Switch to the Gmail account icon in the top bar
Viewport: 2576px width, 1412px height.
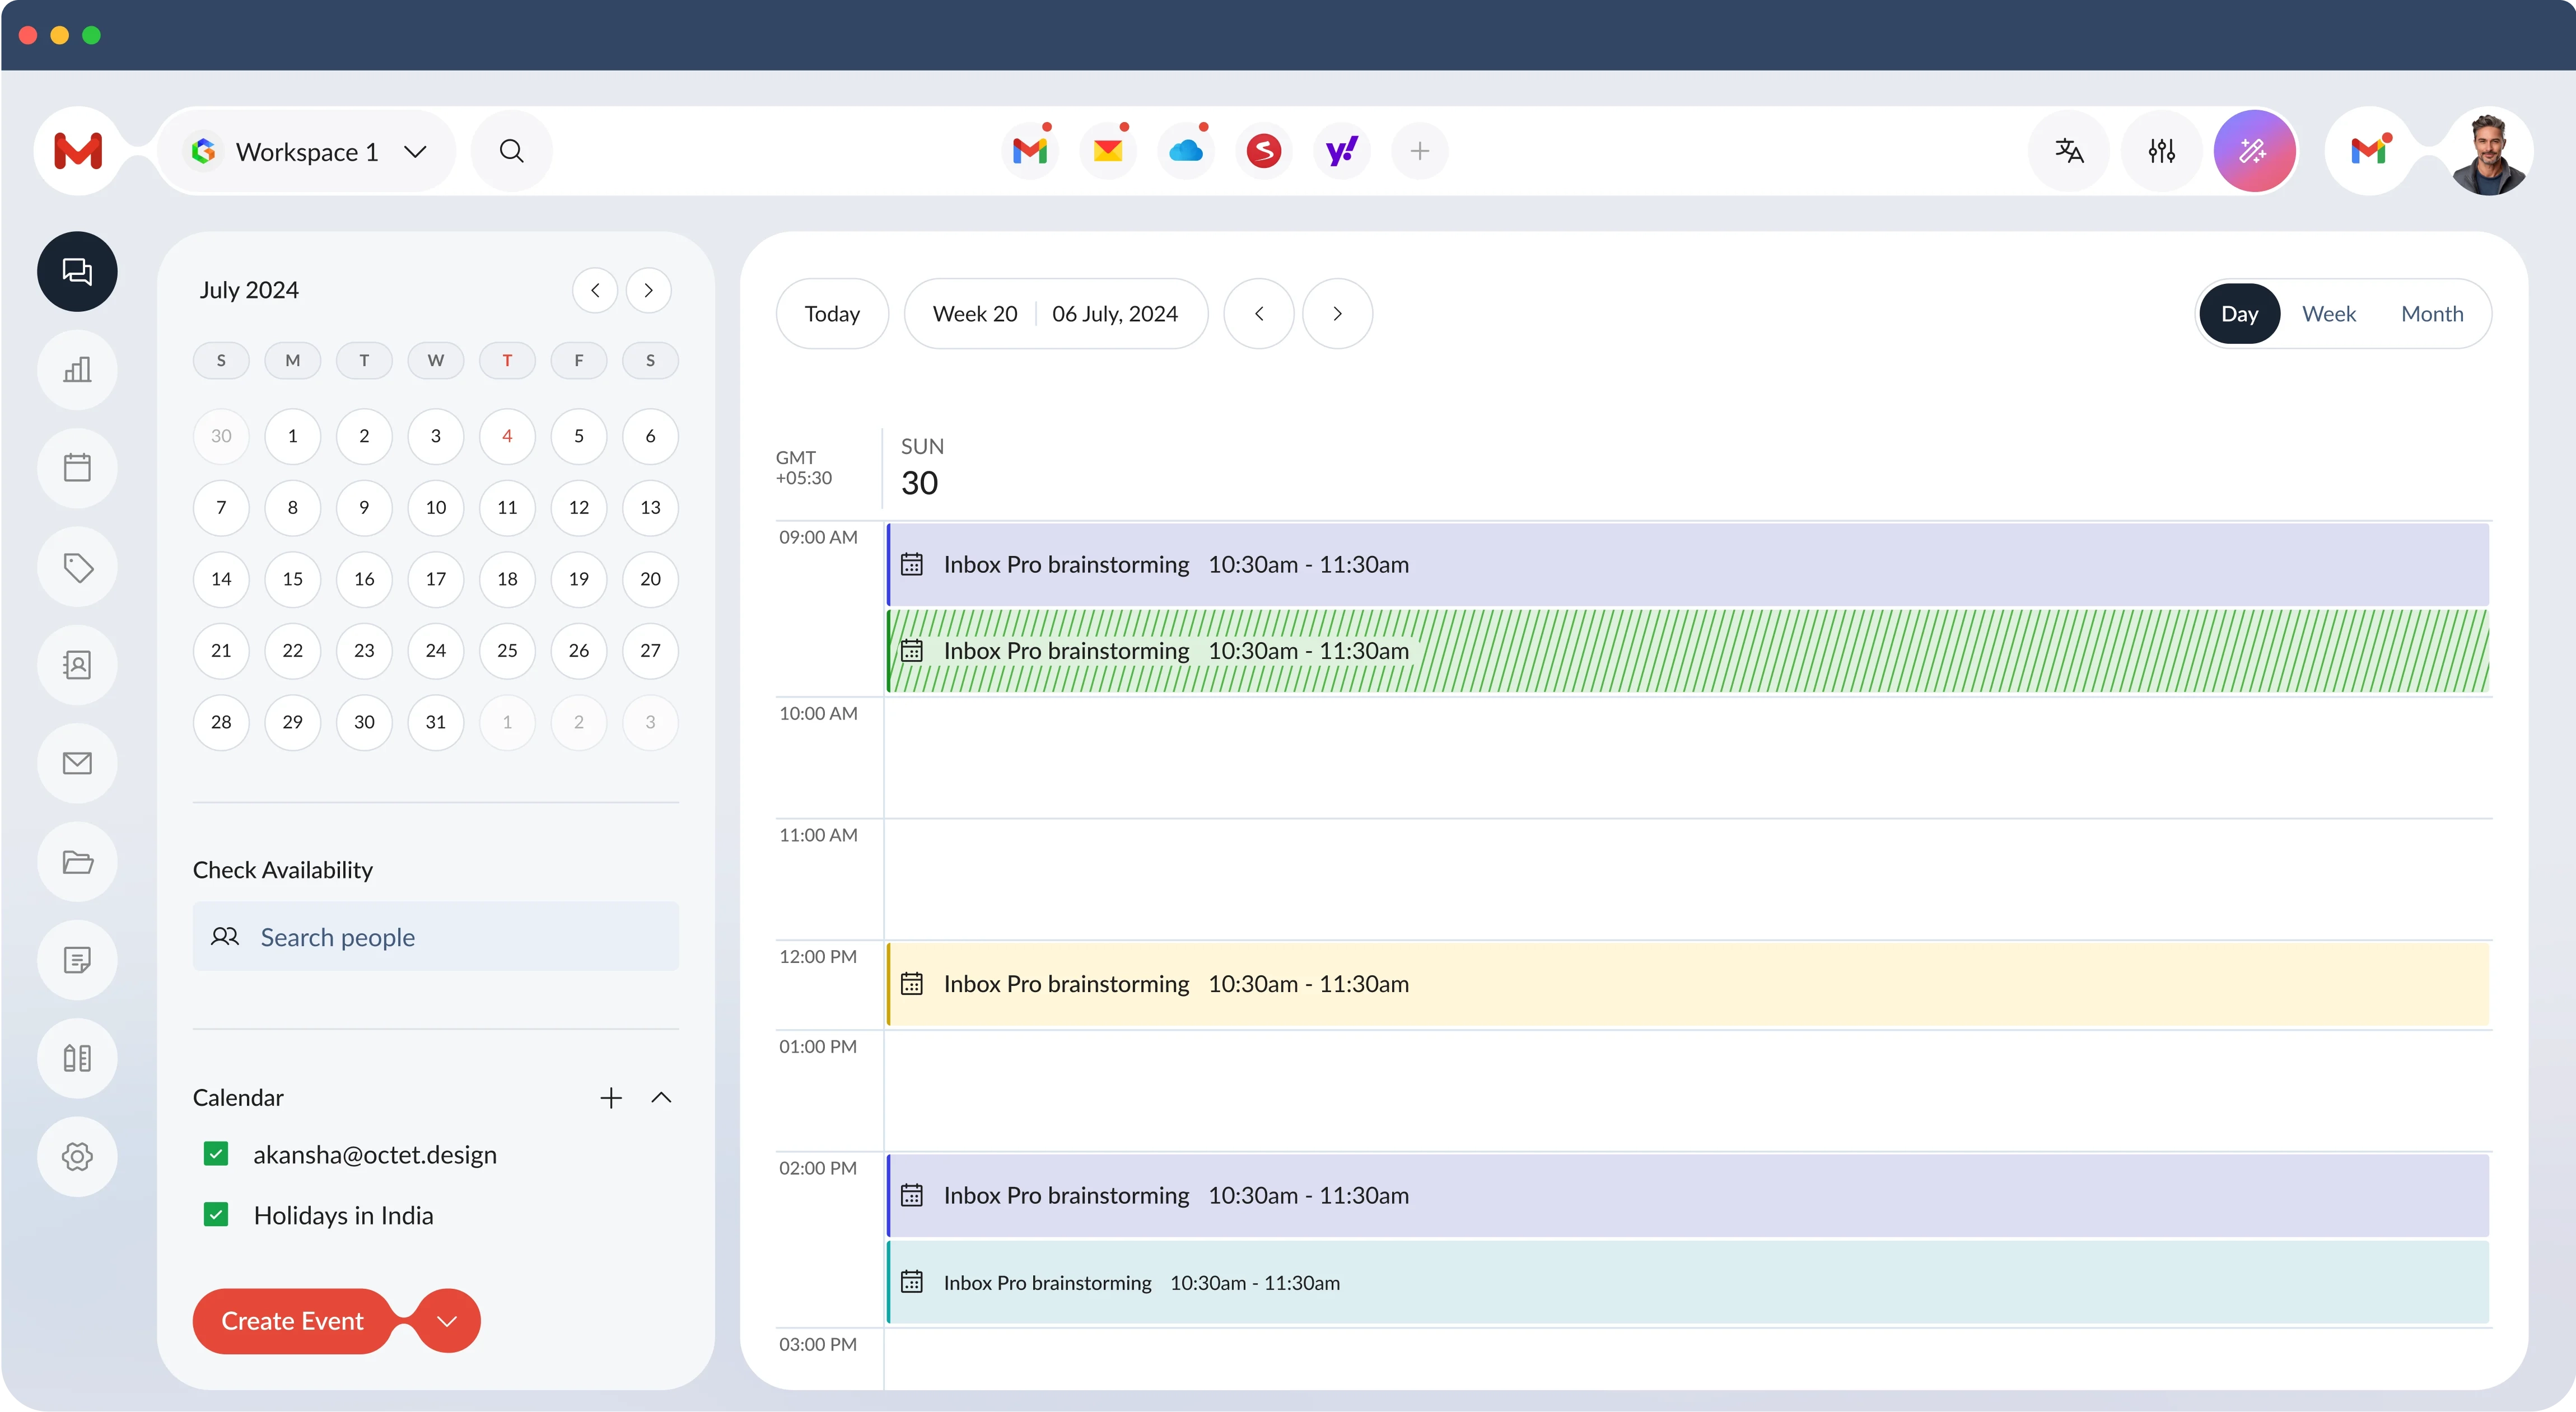(x=1030, y=151)
